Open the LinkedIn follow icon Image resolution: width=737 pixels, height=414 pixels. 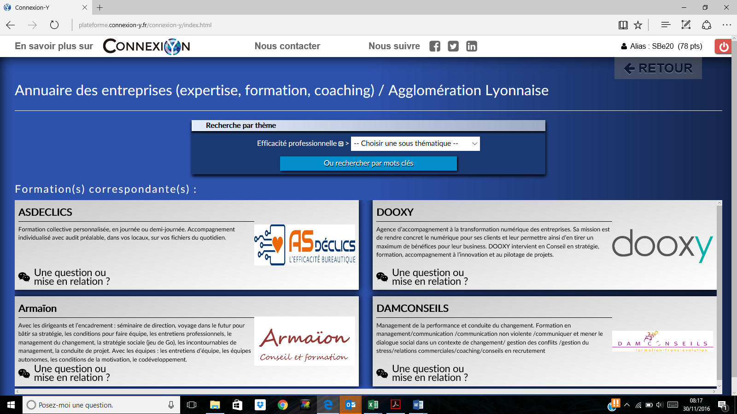472,46
